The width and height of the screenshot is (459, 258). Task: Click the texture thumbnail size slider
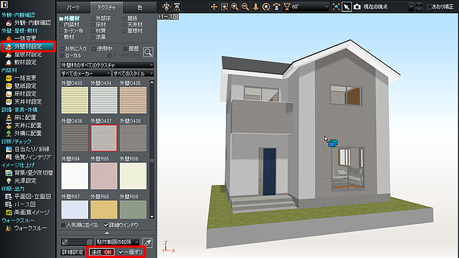click(x=77, y=241)
